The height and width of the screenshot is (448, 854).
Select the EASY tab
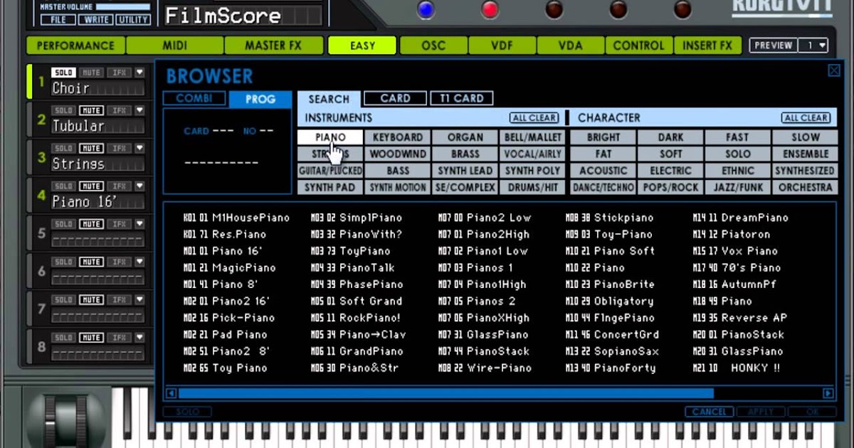(362, 46)
